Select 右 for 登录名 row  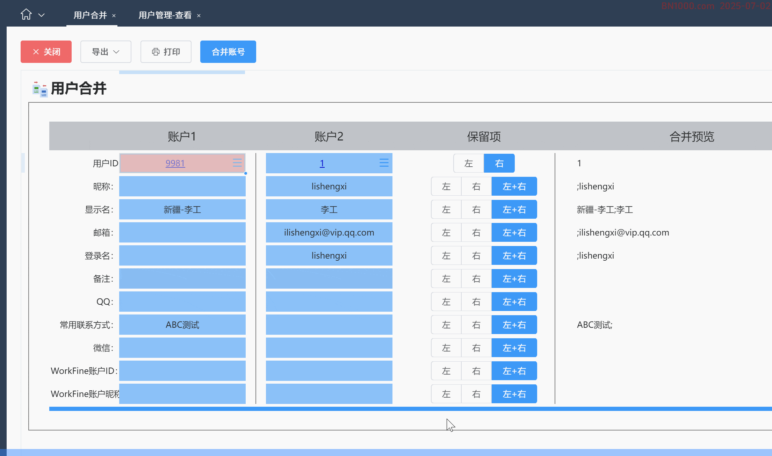pos(476,255)
